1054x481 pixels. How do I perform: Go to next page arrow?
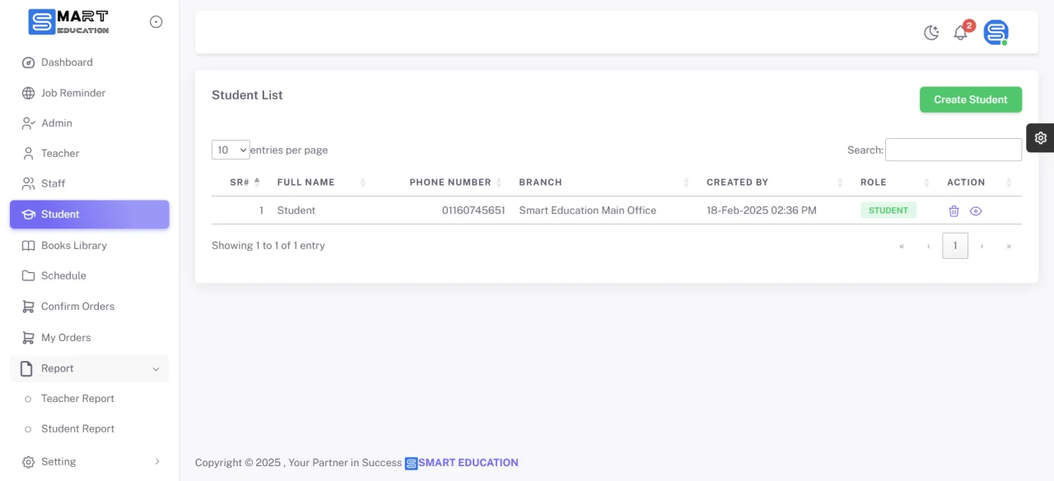982,246
